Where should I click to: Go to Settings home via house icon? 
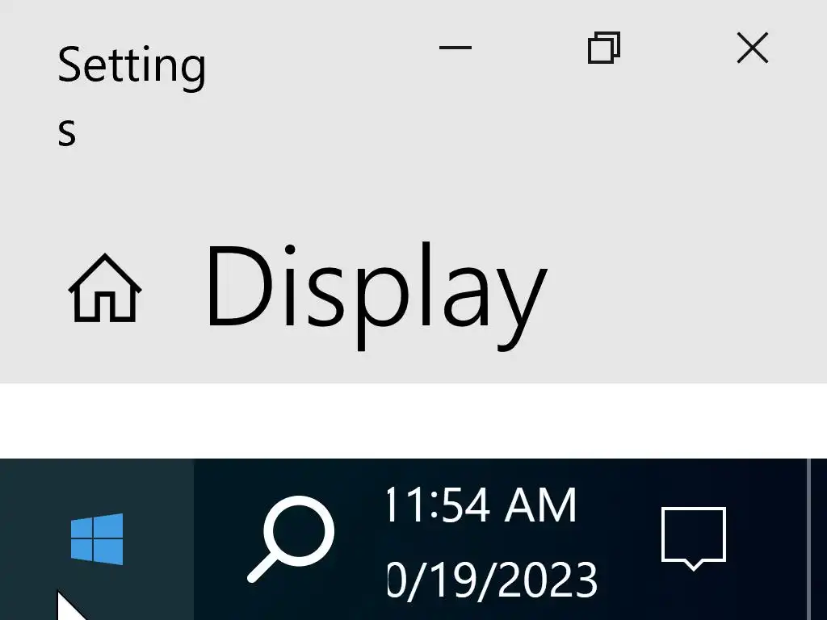[x=104, y=288]
